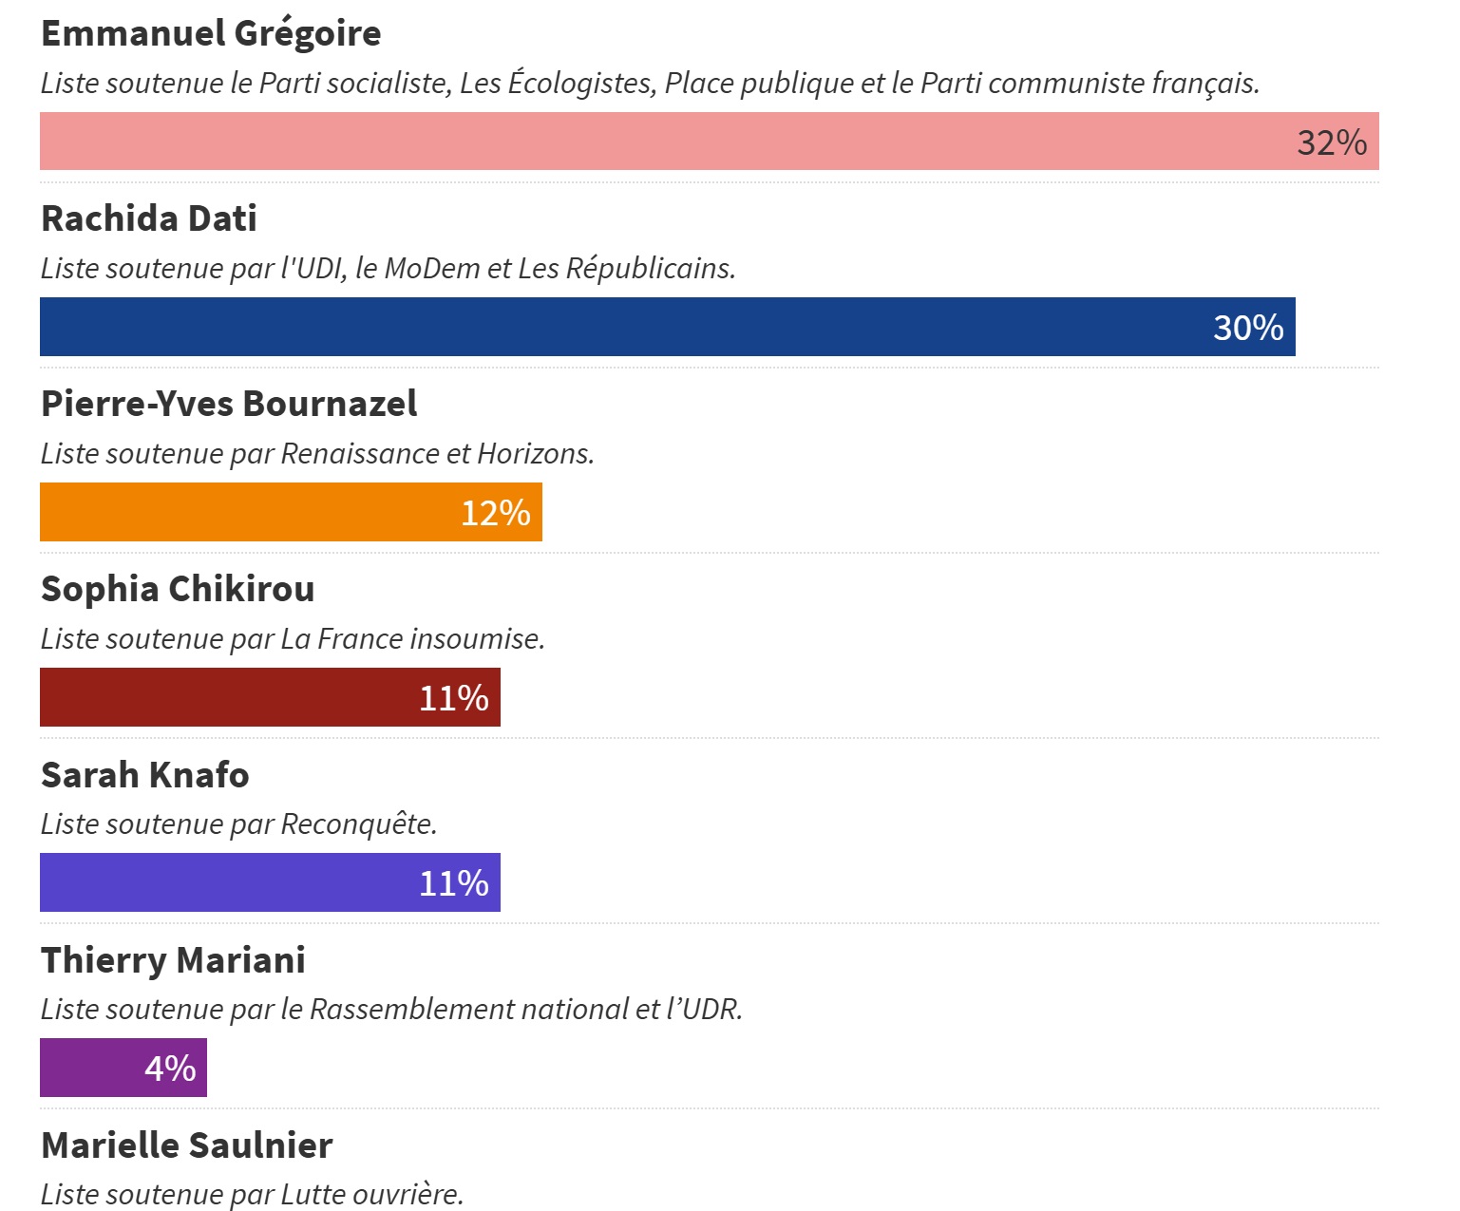Select the Pierre-Yves Bournazel heading
This screenshot has height=1211, width=1460.
229,404
